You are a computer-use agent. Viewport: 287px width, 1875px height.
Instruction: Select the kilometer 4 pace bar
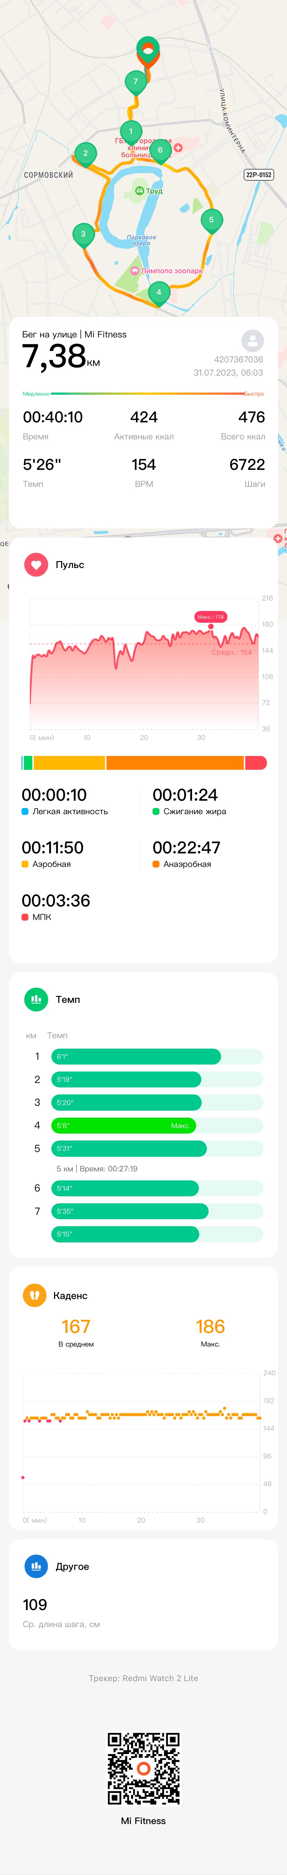pos(123,1125)
